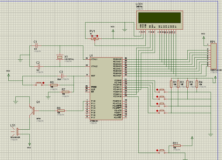Click the AT89C51 part name text
Image resolution: width=222 pixels, height=160 pixels.
tap(94, 121)
